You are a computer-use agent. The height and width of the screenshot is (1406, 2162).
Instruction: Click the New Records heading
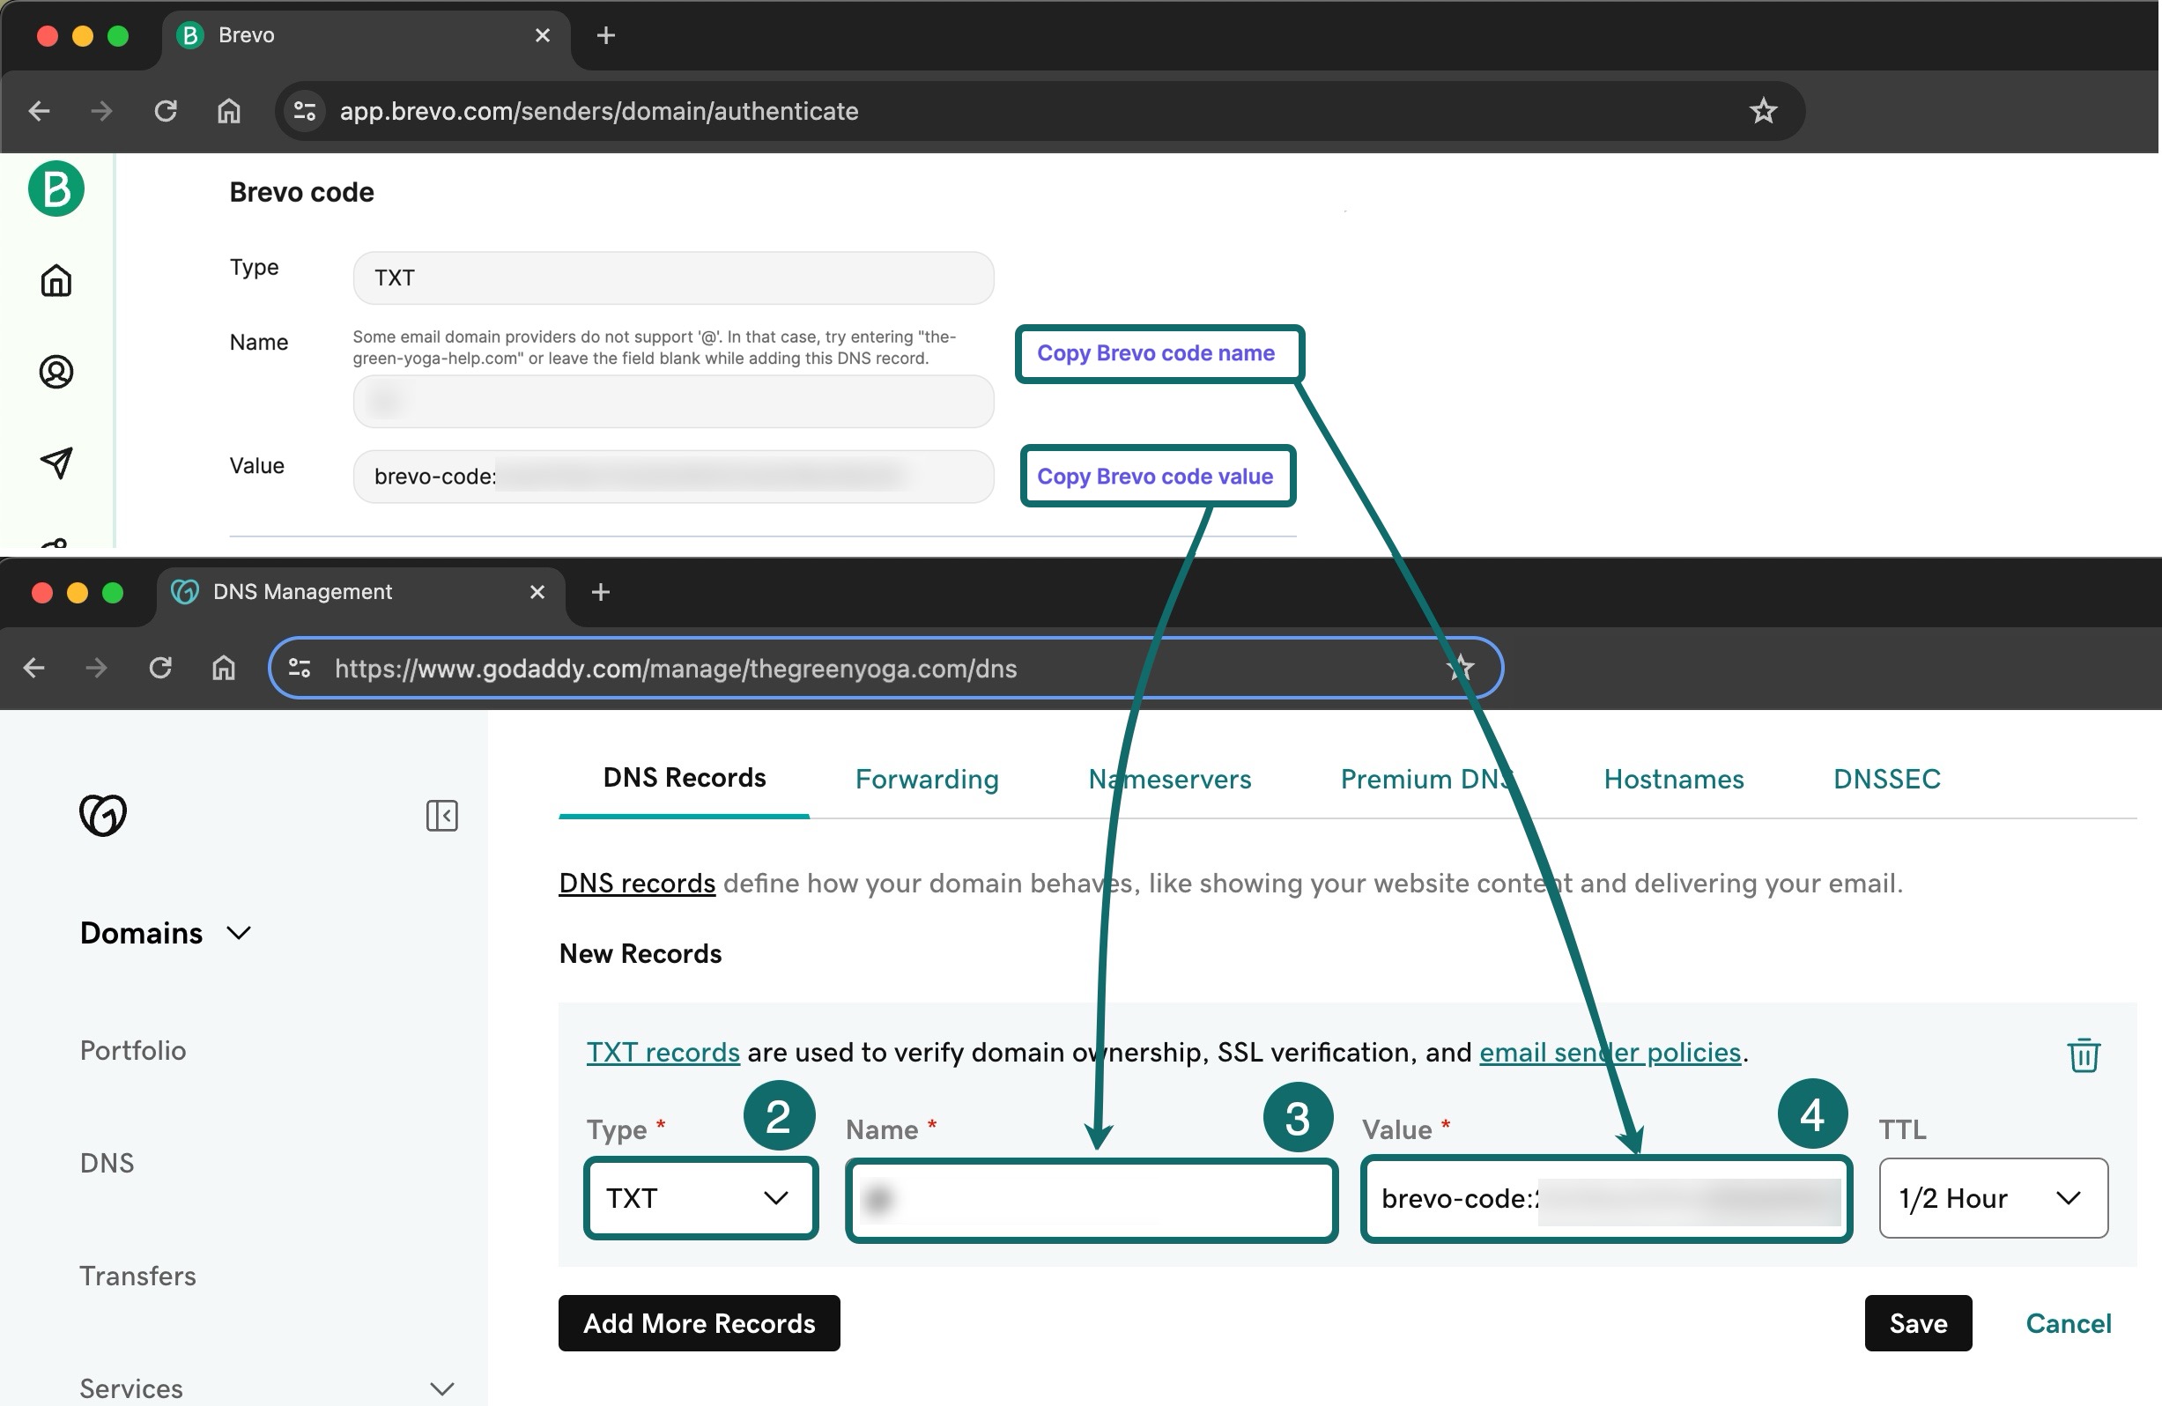pos(640,954)
